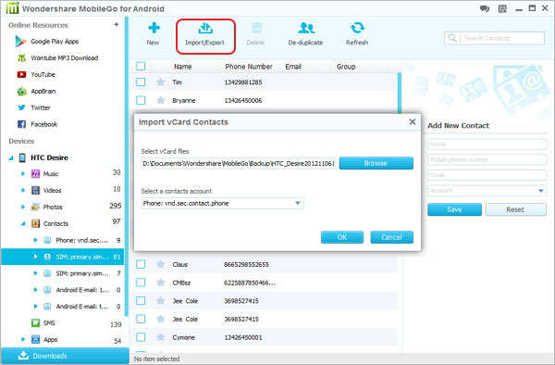Screen dimensions: 555x365
Task: Toggle star for CMBsz contact
Action: pyautogui.click(x=161, y=283)
